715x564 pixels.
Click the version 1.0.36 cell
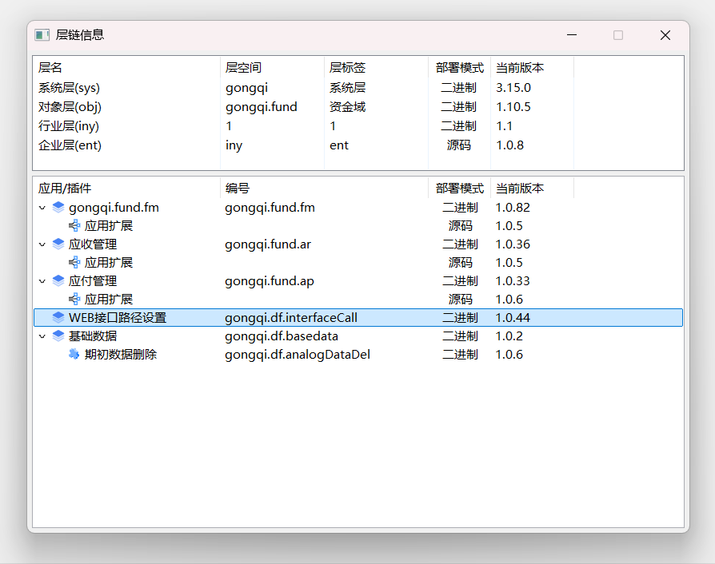click(513, 244)
